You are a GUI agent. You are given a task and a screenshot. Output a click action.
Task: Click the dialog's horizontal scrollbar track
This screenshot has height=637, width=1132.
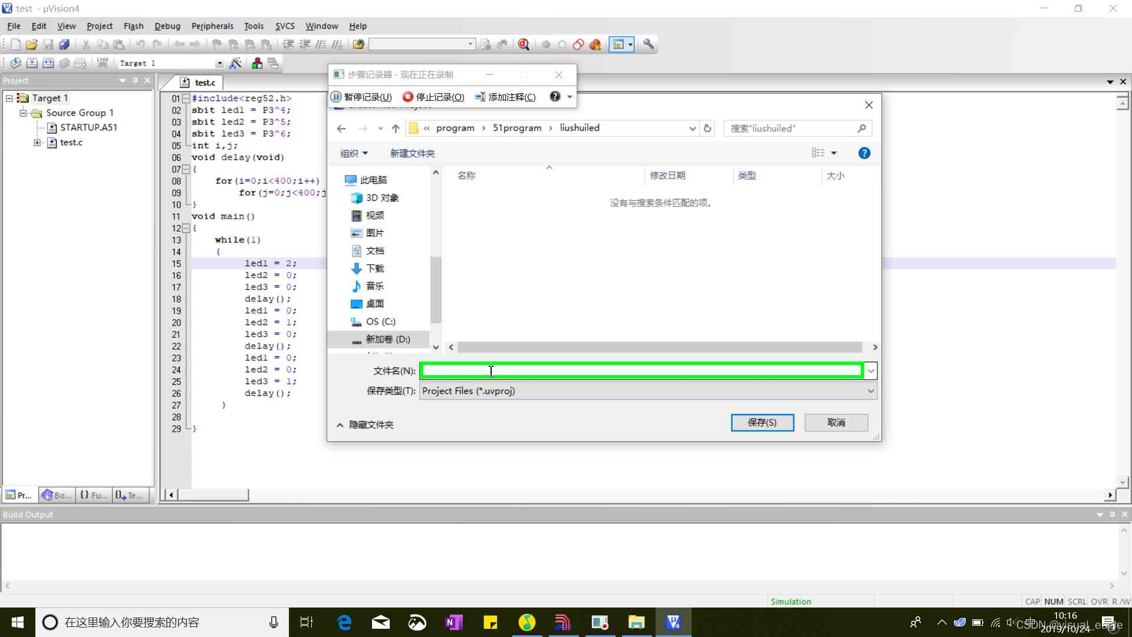click(x=660, y=347)
